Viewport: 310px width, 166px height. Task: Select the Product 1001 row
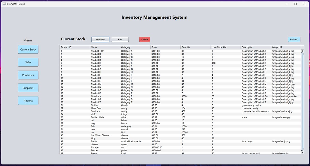(180, 51)
